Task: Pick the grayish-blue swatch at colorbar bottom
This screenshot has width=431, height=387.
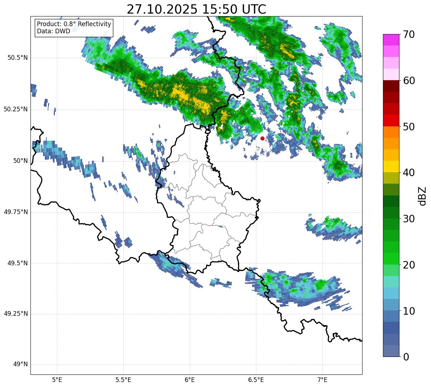Action: (391, 351)
